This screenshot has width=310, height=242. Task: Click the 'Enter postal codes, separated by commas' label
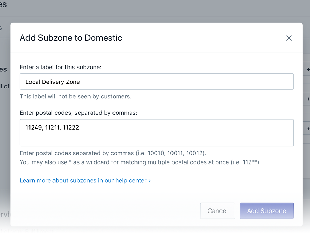(79, 113)
